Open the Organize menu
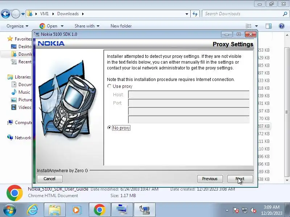The height and width of the screenshot is (217, 290). click(17, 26)
